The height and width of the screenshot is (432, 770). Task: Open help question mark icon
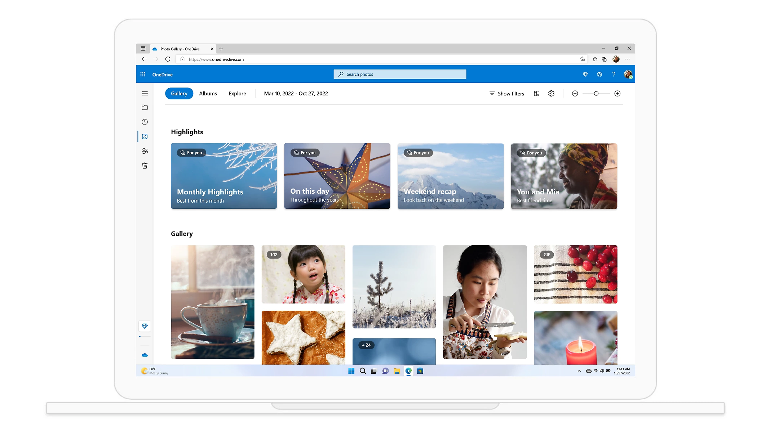[x=614, y=74]
